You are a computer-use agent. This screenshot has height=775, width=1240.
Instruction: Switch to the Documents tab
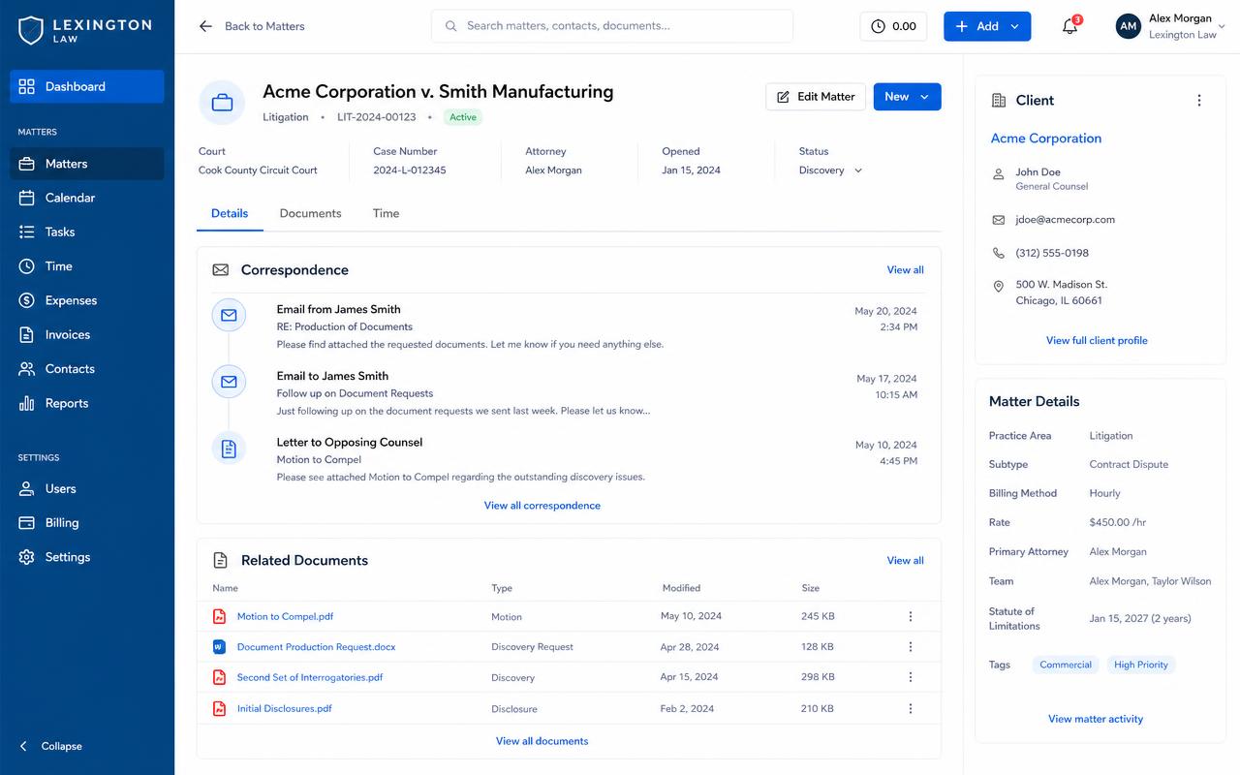point(310,213)
